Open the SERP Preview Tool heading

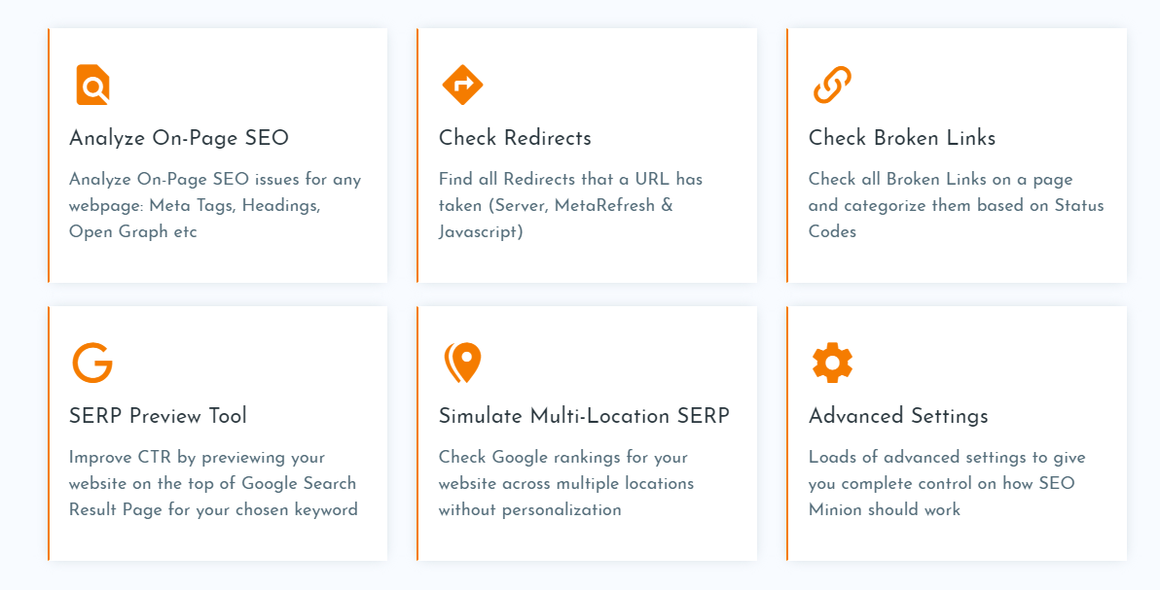[x=158, y=416]
